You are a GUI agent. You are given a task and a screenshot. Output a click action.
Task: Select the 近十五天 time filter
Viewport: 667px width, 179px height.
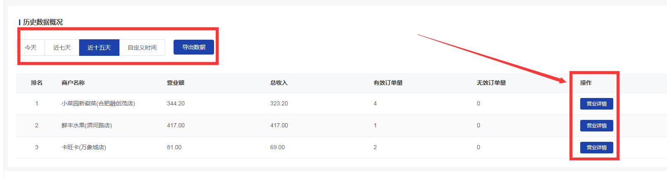click(x=99, y=48)
